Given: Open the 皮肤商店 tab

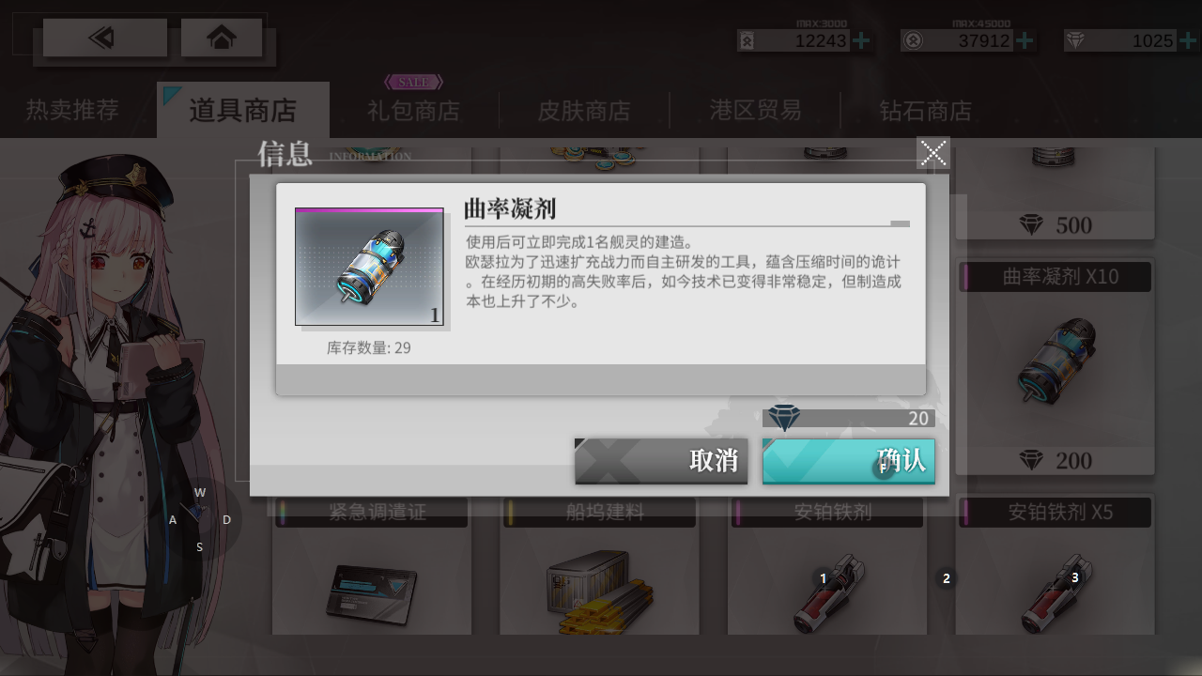Looking at the screenshot, I should pyautogui.click(x=584, y=110).
